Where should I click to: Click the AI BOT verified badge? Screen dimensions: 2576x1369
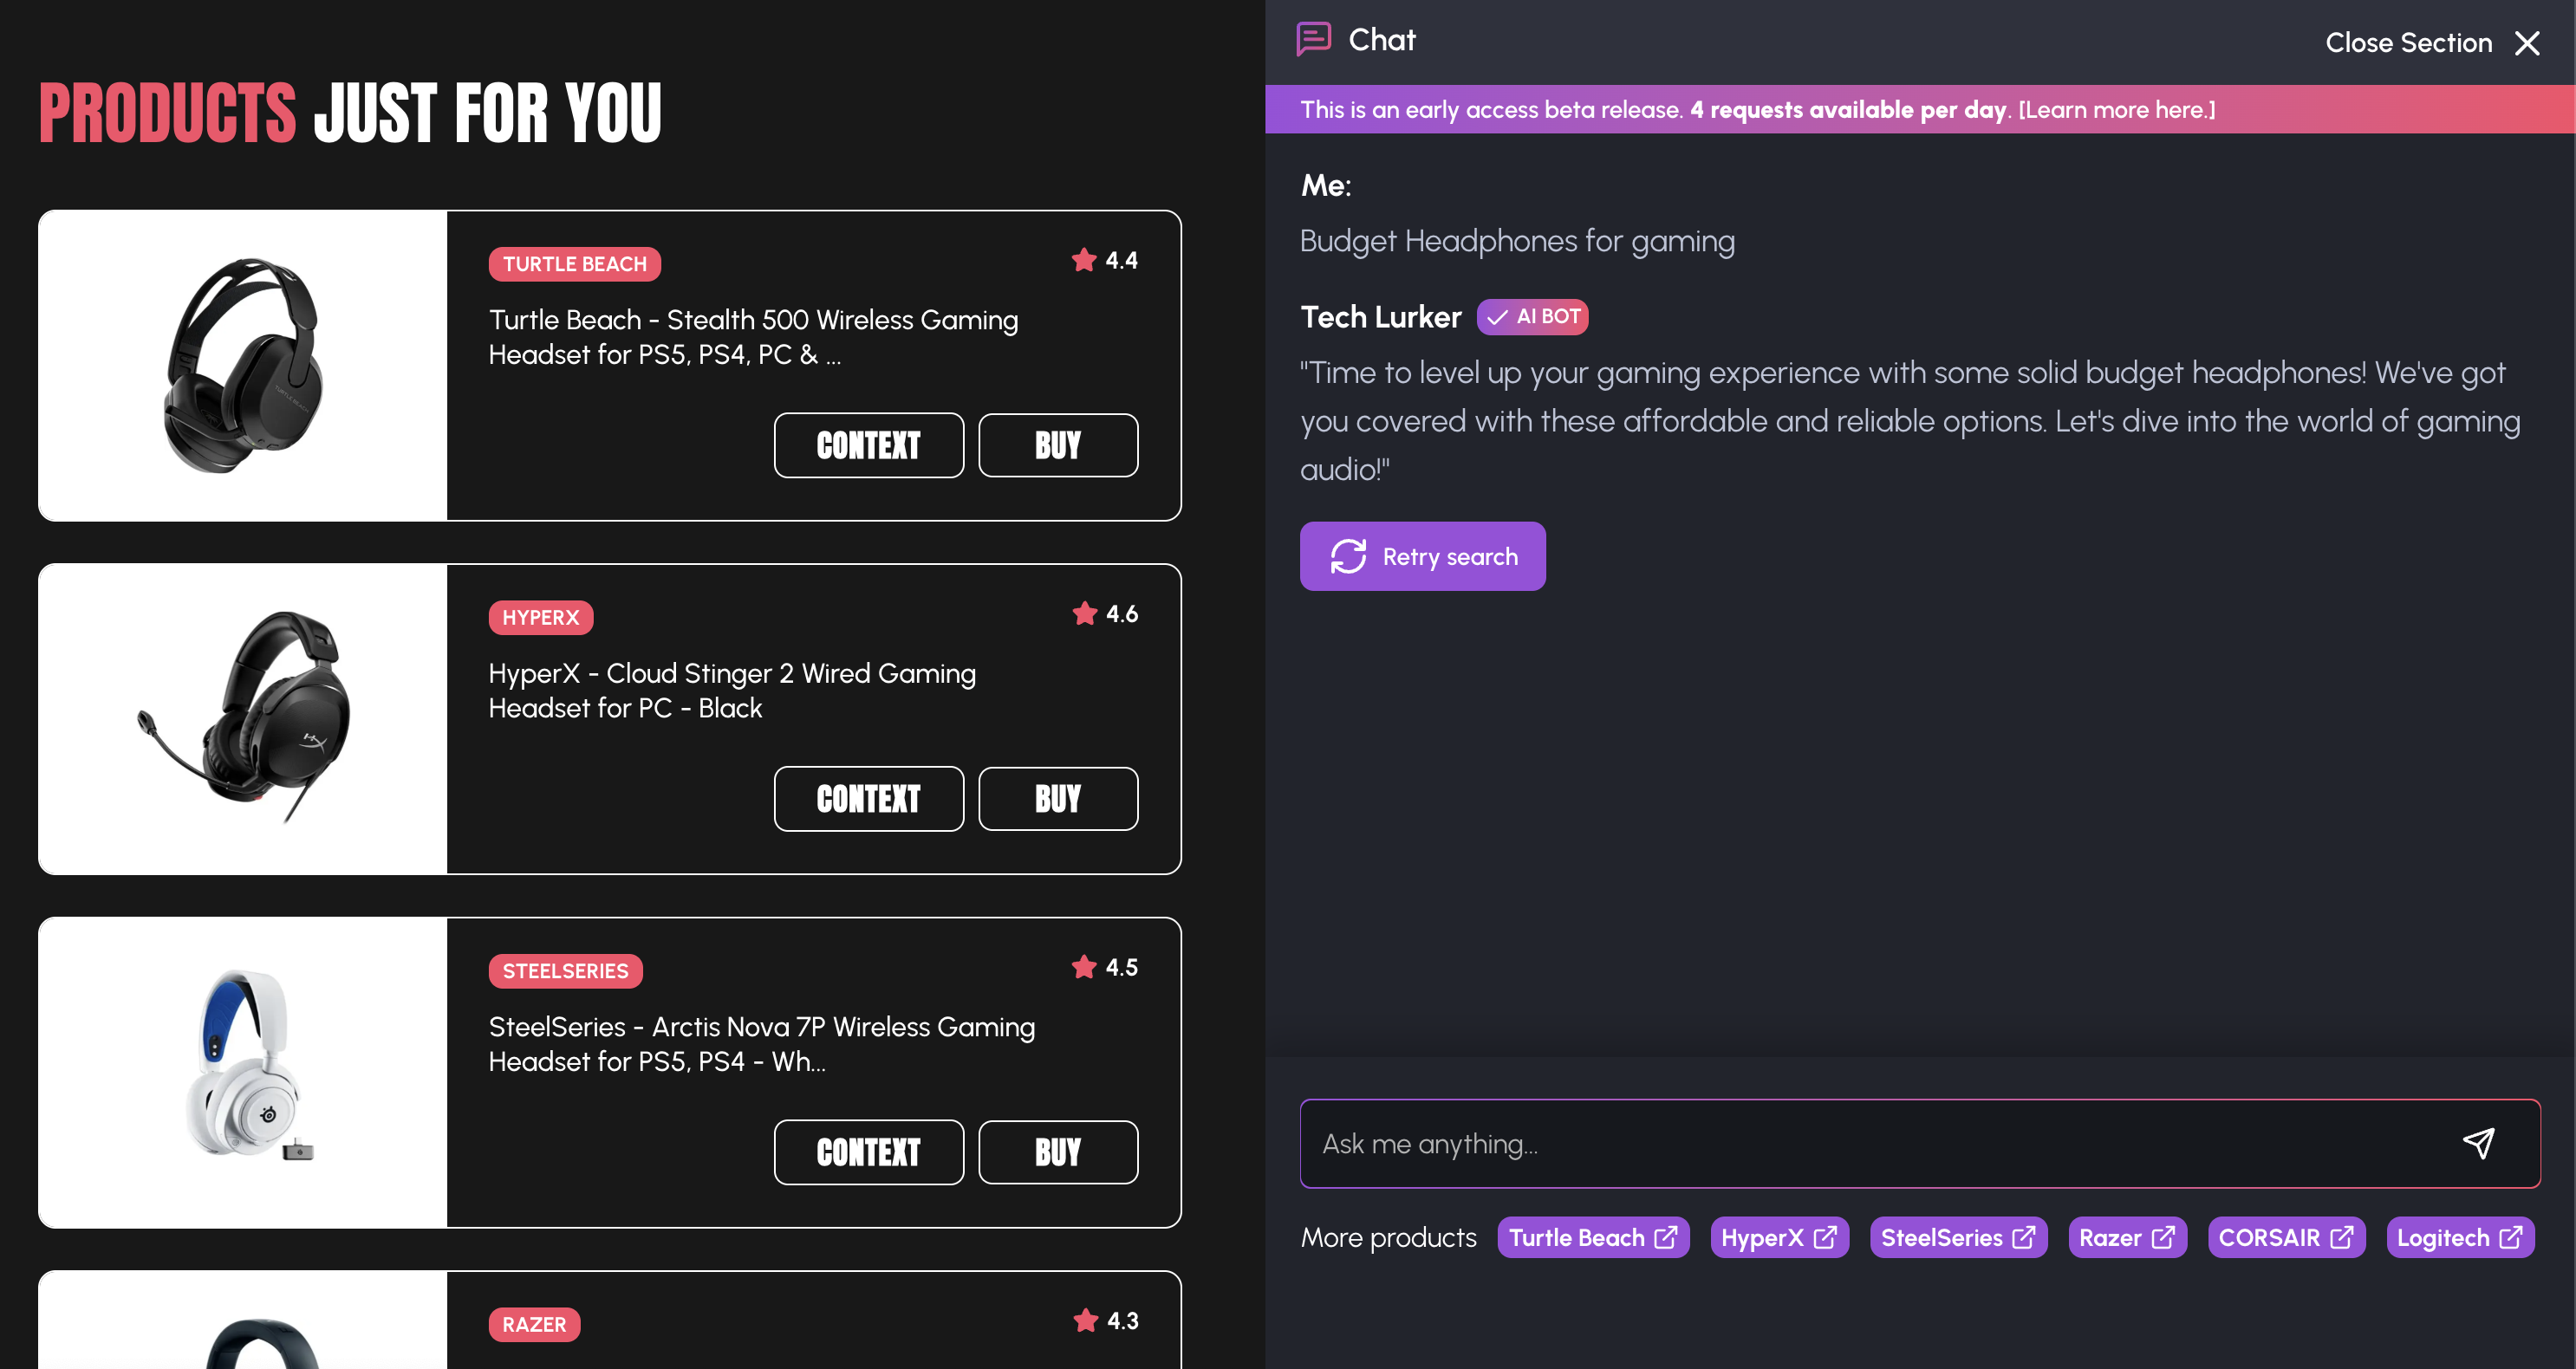click(1532, 316)
